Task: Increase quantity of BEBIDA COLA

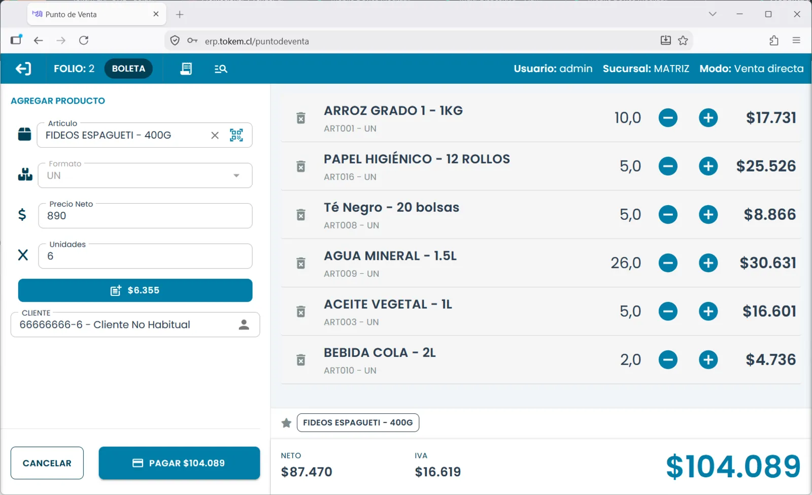Action: pos(708,360)
